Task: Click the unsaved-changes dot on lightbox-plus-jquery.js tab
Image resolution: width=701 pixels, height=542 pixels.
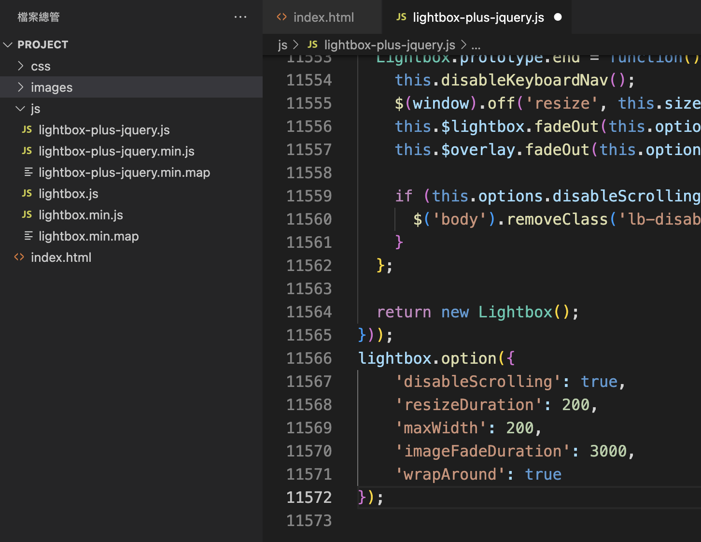Action: pyautogui.click(x=558, y=17)
